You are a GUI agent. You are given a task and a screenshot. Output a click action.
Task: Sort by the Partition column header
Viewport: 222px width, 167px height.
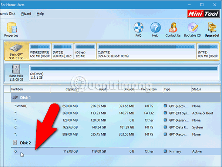coord(30,89)
